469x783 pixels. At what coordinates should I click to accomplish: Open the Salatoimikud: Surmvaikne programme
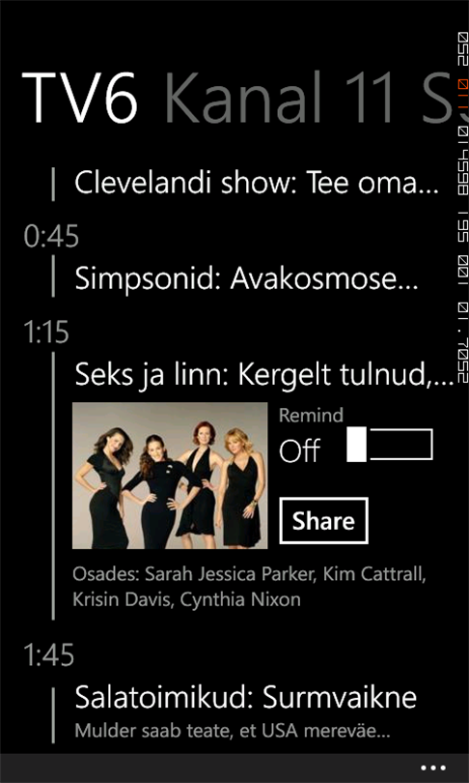(246, 697)
